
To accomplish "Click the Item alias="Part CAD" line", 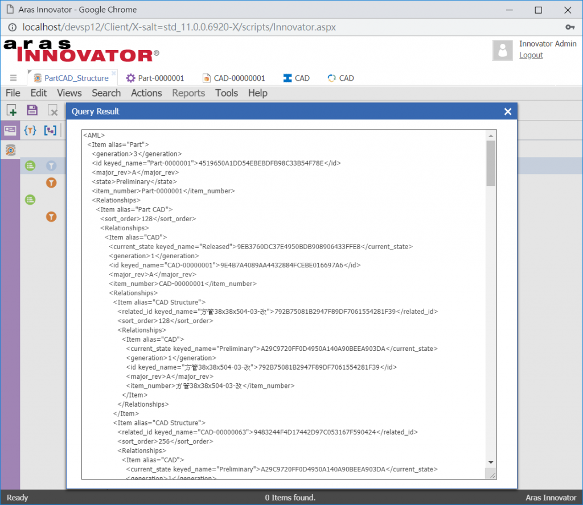I will coord(134,209).
